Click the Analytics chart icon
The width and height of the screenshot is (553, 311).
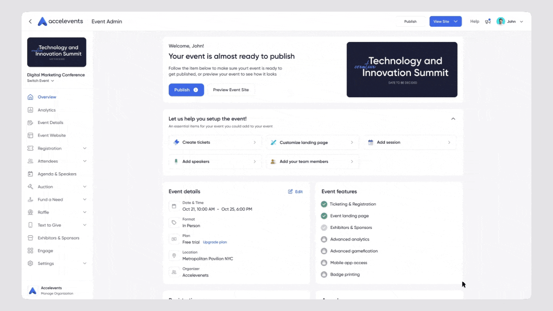(30, 110)
